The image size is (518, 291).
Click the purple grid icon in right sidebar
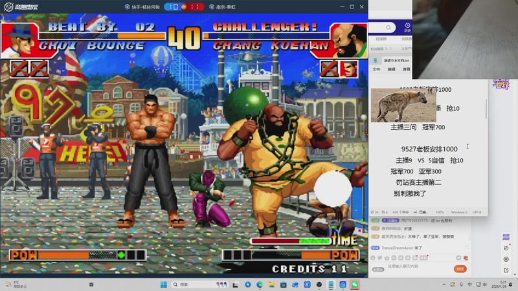(x=506, y=237)
